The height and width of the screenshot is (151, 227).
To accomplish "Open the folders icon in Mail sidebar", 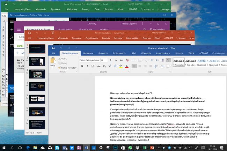I will coord(12,46).
